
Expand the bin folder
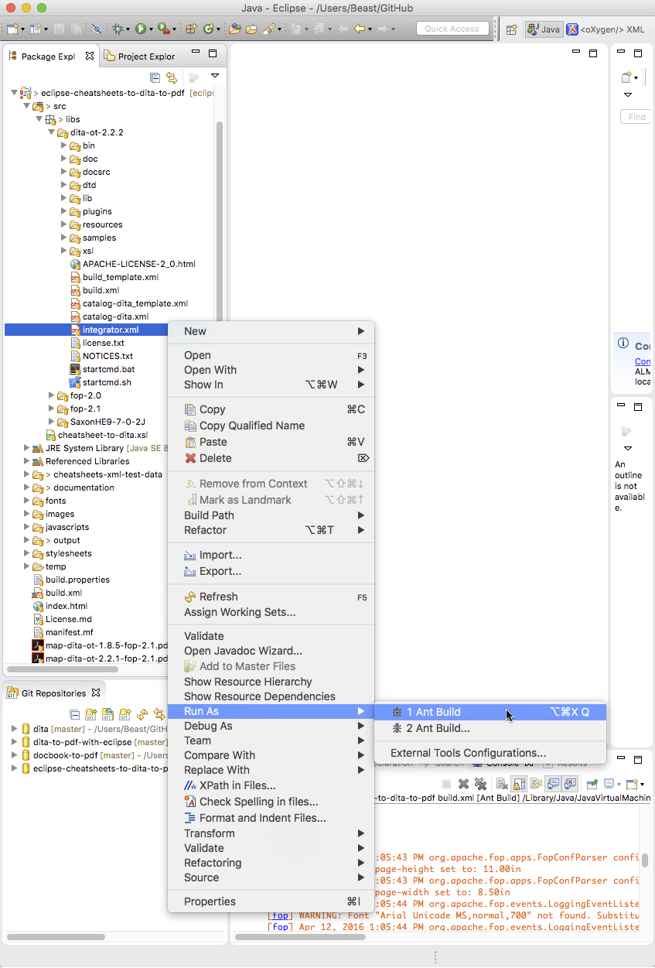(63, 145)
